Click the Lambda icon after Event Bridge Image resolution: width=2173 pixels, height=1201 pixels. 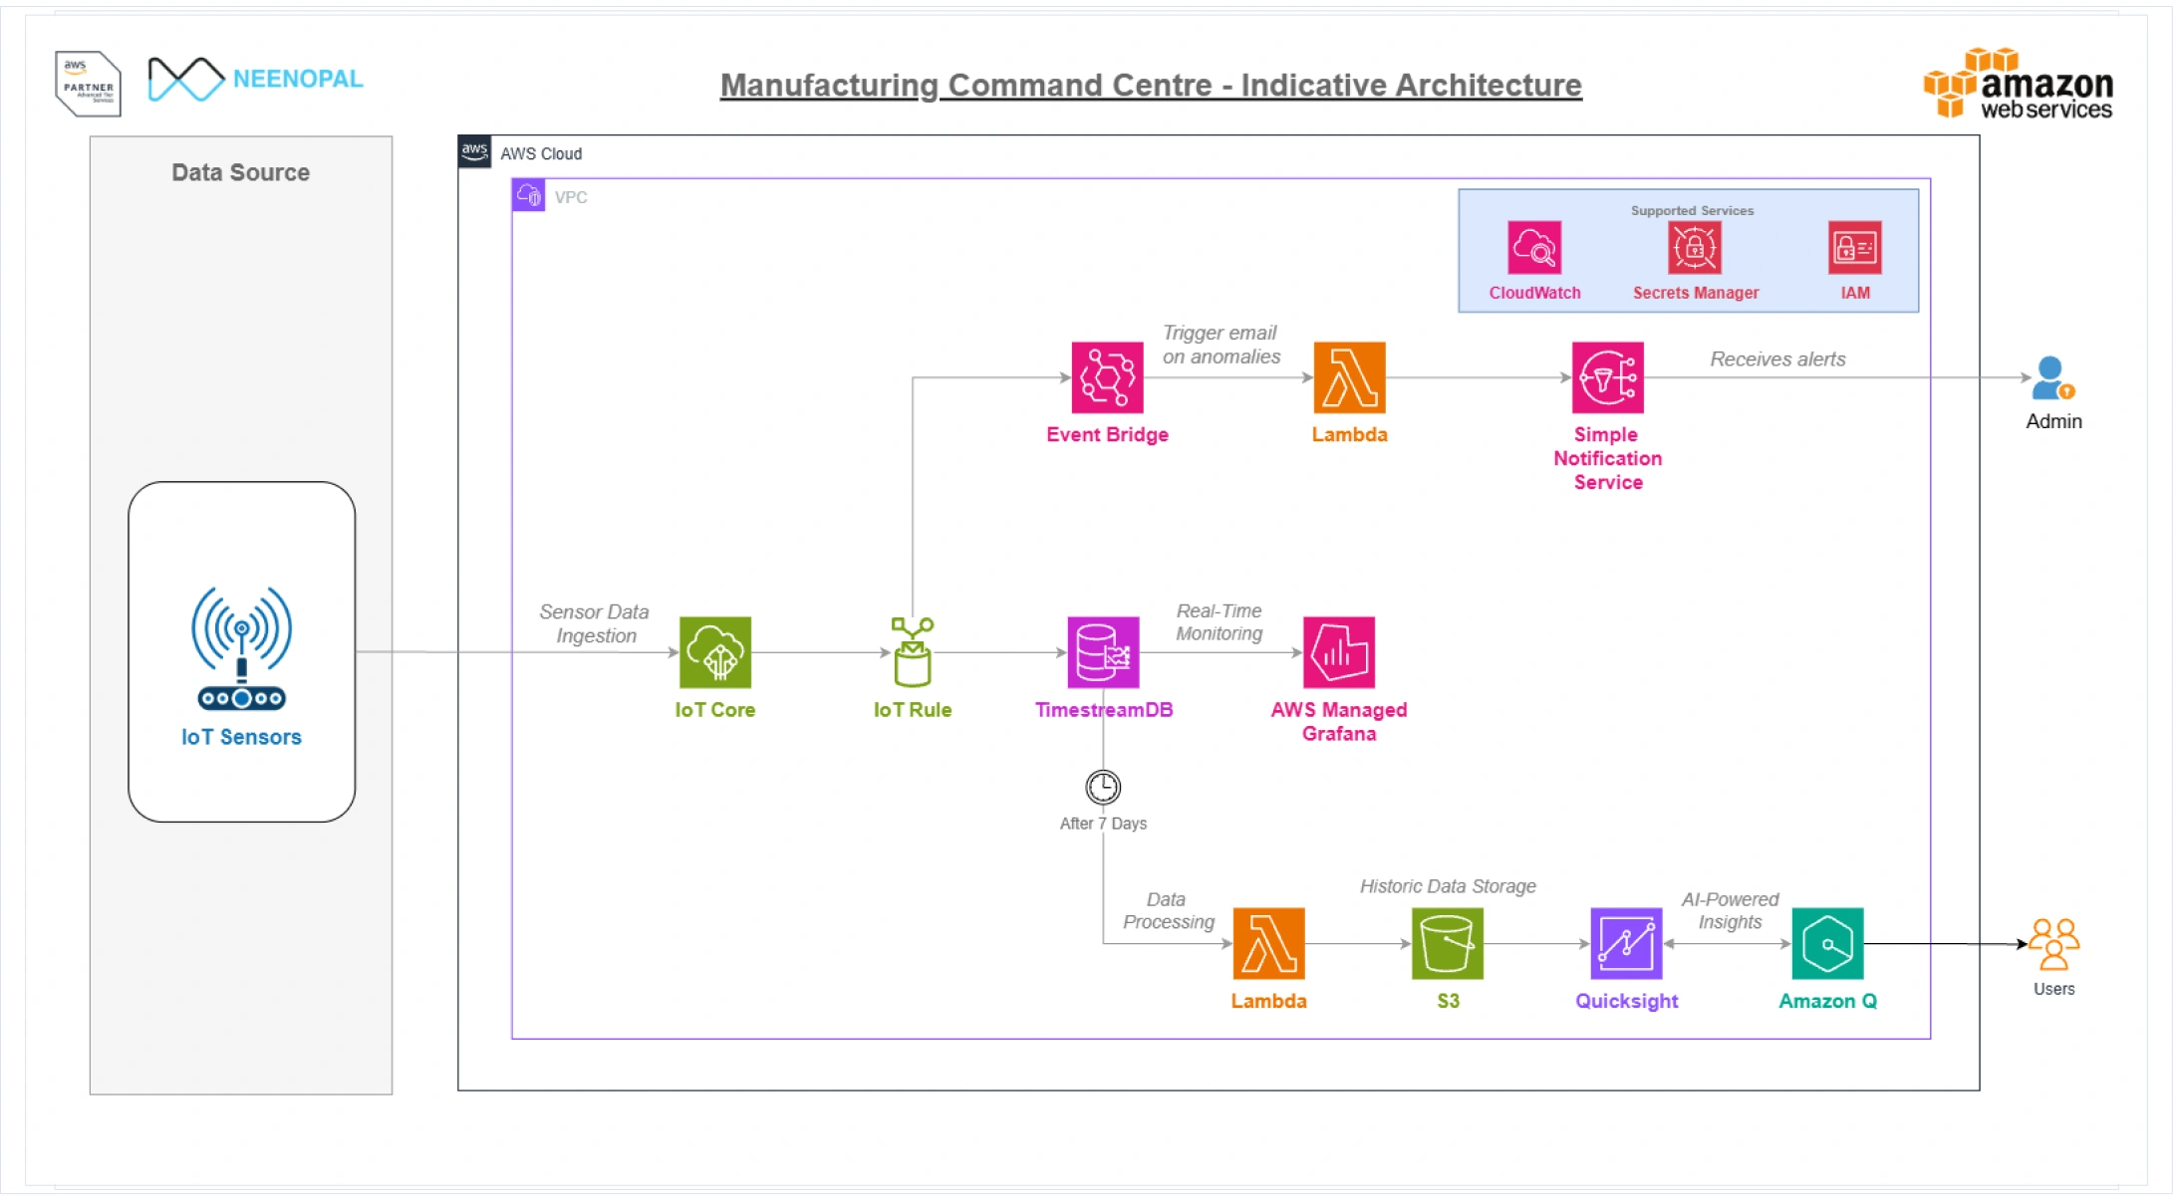pyautogui.click(x=1349, y=377)
